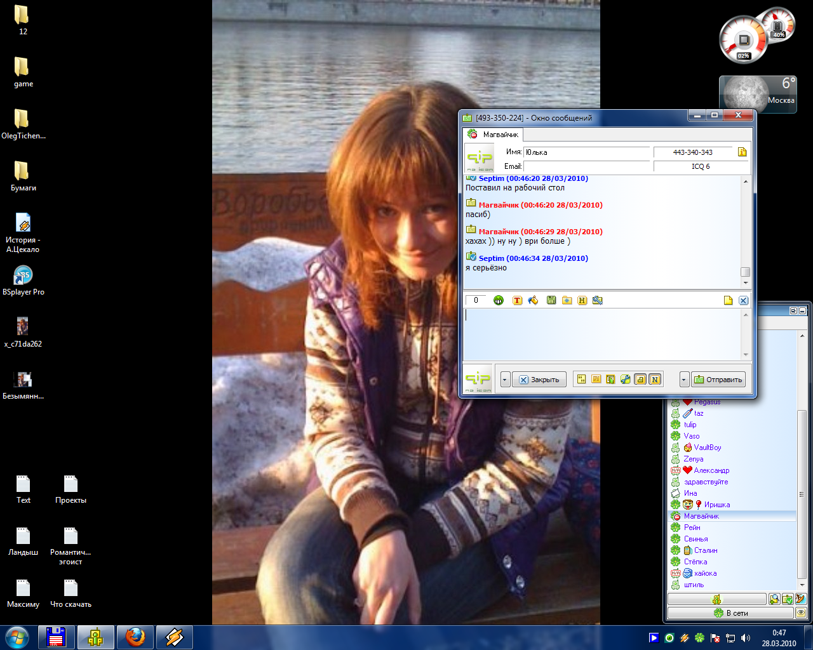Click the quote marks icon in bottom toolbar
813x650 pixels.
[x=581, y=380]
